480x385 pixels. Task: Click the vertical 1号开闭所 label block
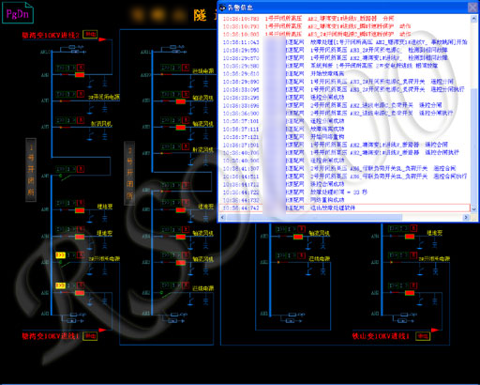31,170
